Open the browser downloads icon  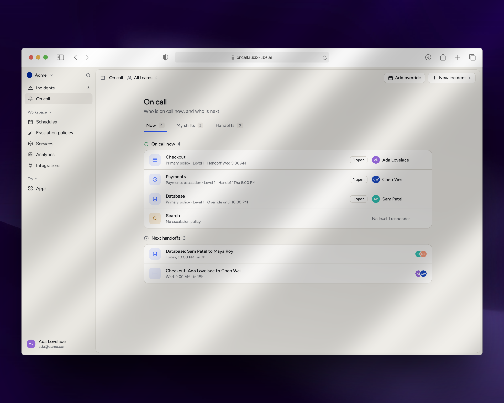(x=428, y=57)
